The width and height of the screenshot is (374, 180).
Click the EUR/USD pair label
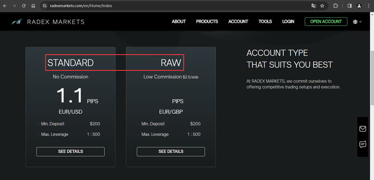(71, 112)
